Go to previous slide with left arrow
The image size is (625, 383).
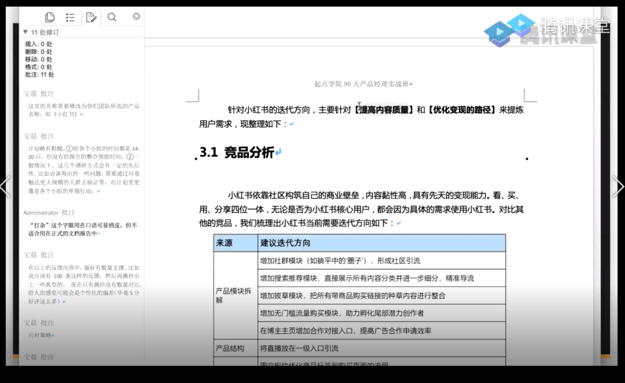tap(5, 186)
